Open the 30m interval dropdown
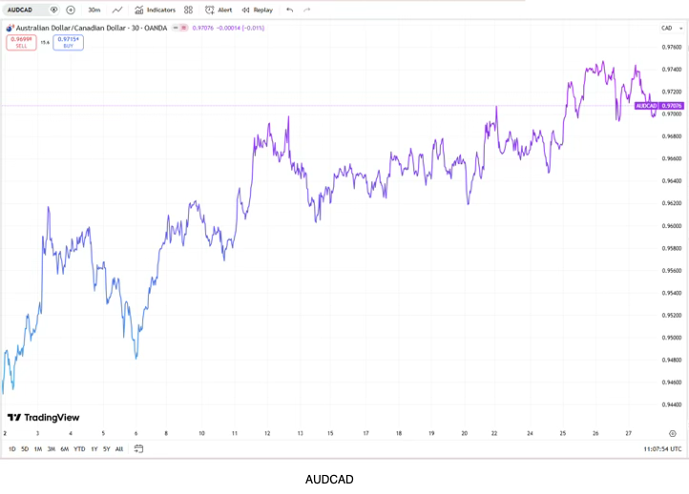Image resolution: width=689 pixels, height=494 pixels. tap(94, 10)
